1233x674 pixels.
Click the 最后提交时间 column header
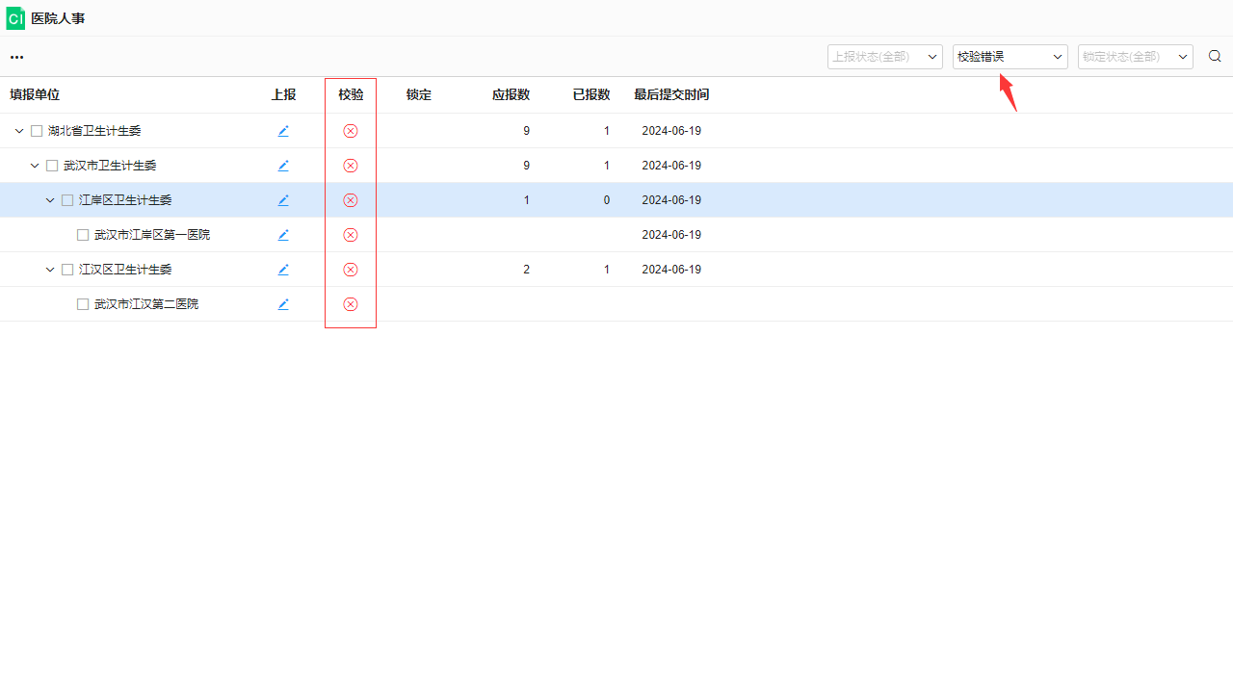670,94
